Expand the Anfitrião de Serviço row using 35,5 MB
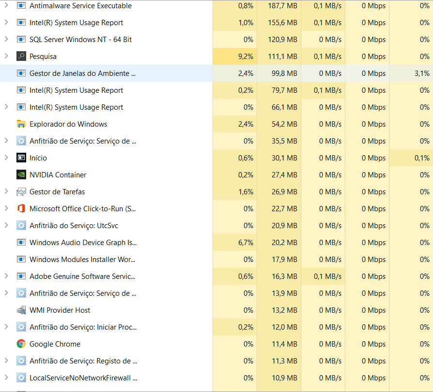433x392 pixels. coord(6,141)
